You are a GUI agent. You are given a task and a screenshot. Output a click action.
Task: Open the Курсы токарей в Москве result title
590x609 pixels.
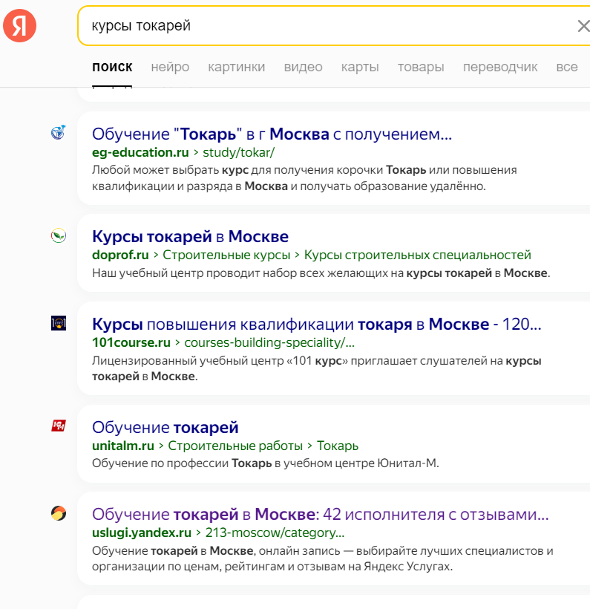pyautogui.click(x=190, y=237)
